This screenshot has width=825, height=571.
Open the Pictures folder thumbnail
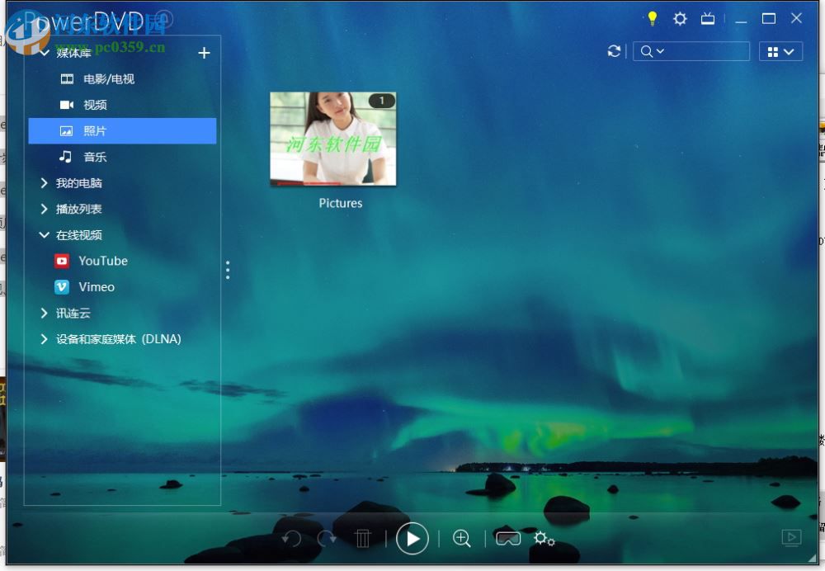coord(333,139)
